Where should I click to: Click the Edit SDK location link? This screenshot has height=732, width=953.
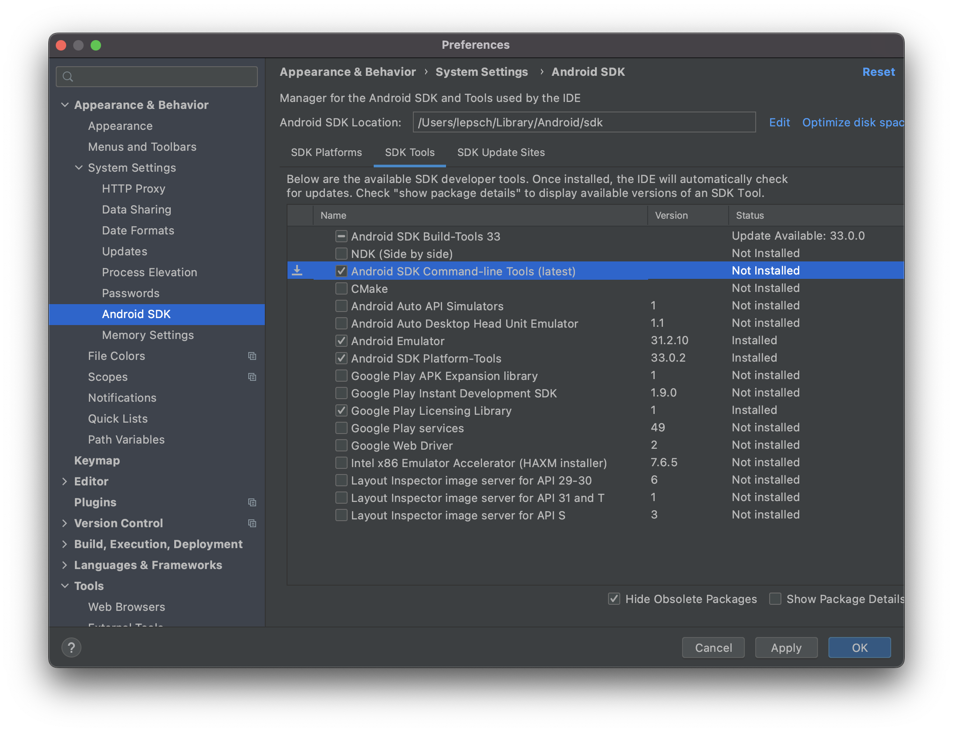pos(778,122)
